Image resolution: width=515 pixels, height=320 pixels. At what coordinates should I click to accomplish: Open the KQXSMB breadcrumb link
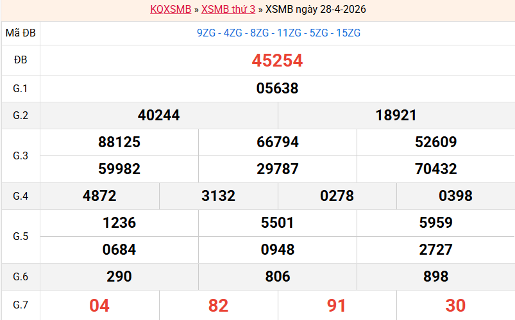click(x=171, y=10)
